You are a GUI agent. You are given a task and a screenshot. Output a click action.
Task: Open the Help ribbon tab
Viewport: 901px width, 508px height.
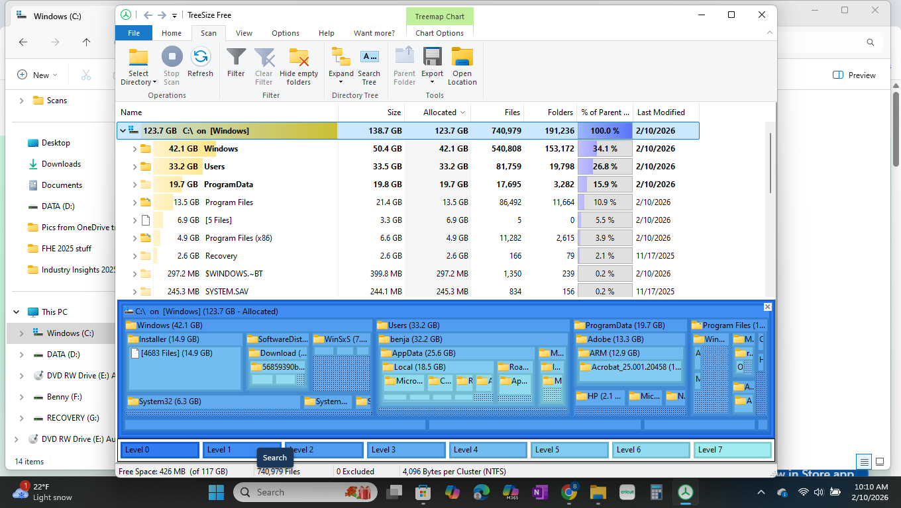pyautogui.click(x=327, y=33)
